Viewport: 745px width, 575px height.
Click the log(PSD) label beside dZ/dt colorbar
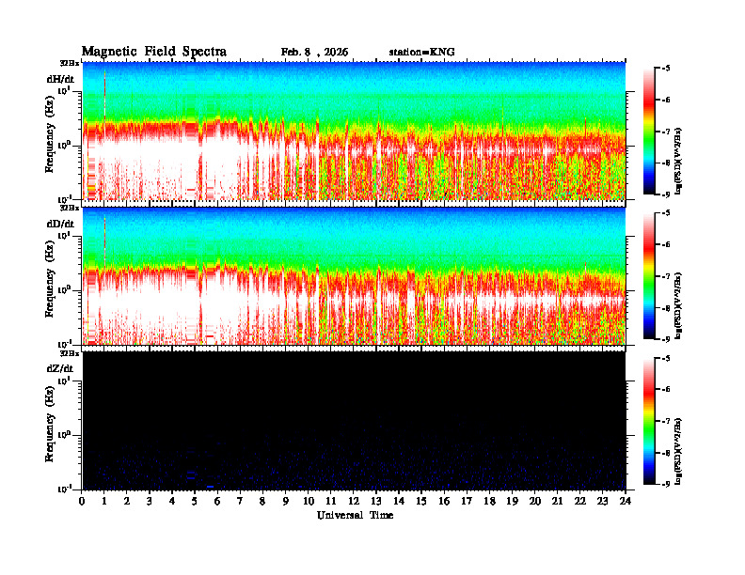click(679, 451)
